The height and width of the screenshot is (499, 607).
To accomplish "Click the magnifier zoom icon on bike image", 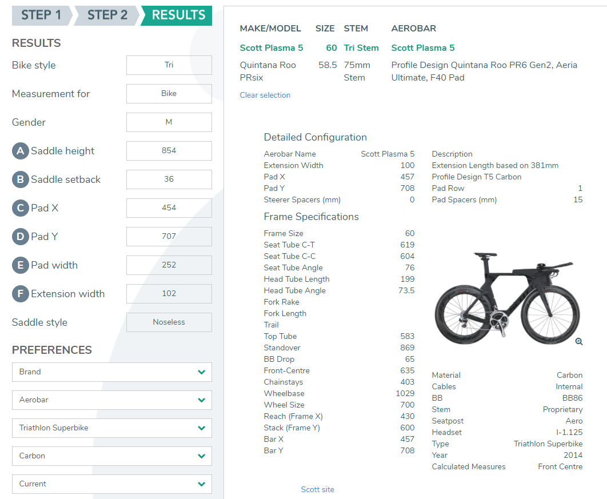I will click(579, 341).
